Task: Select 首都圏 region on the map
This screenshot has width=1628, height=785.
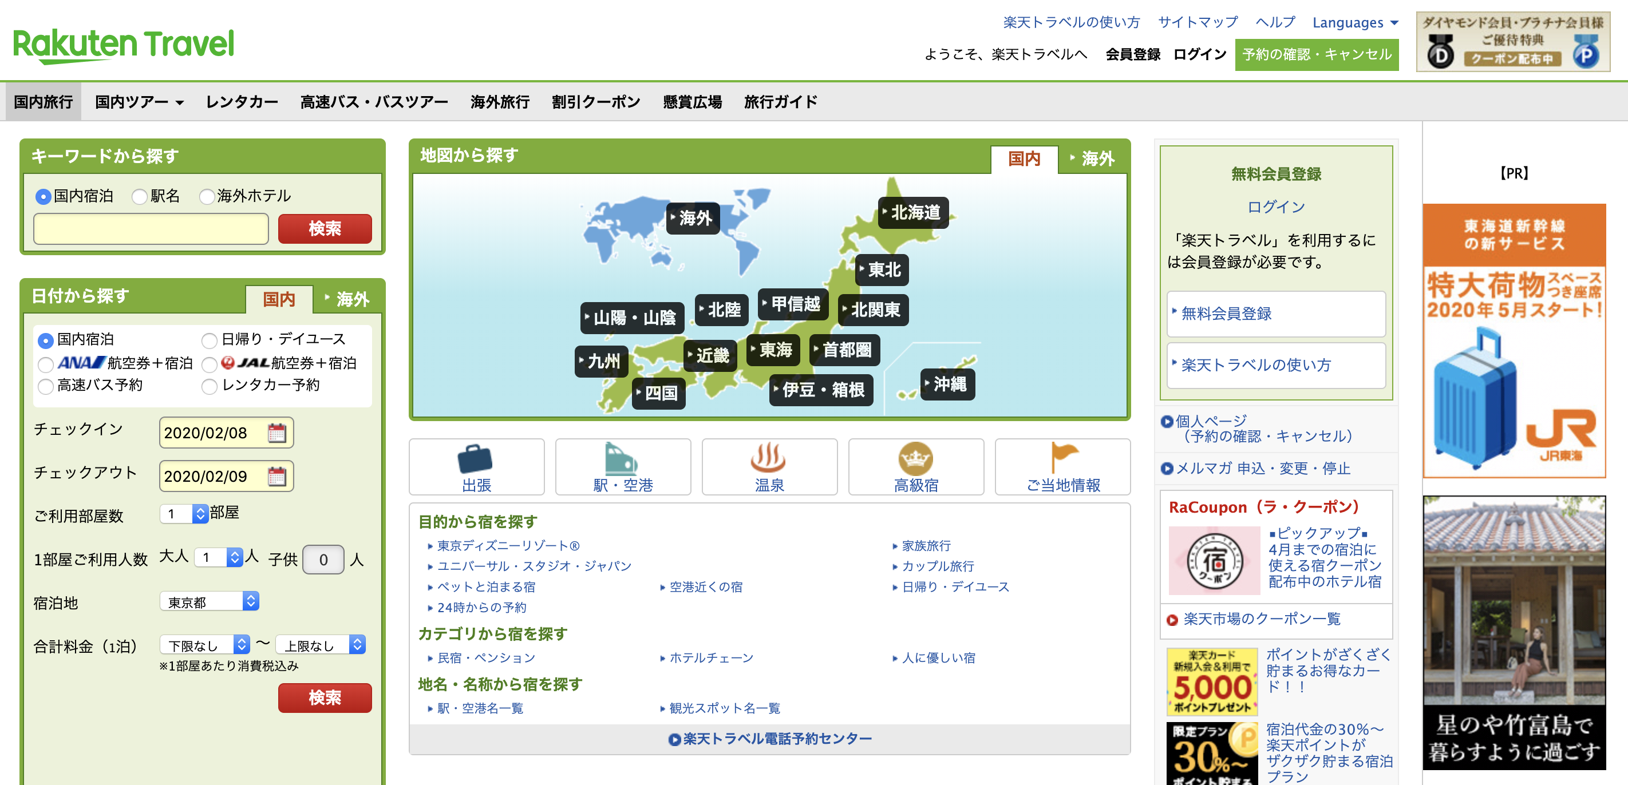Action: click(844, 350)
